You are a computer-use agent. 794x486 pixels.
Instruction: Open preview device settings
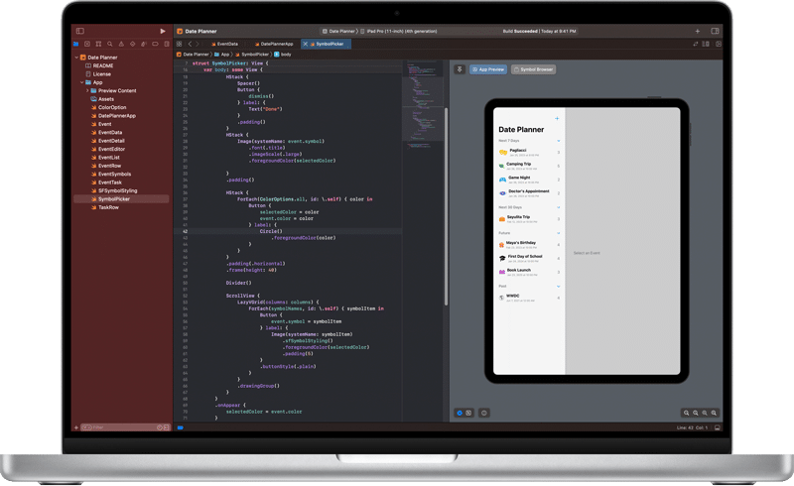pos(484,413)
